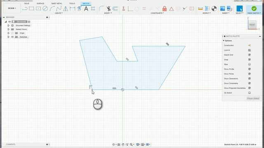
Task: Select the Center Diameter Circle tool
Action: click(45, 9)
